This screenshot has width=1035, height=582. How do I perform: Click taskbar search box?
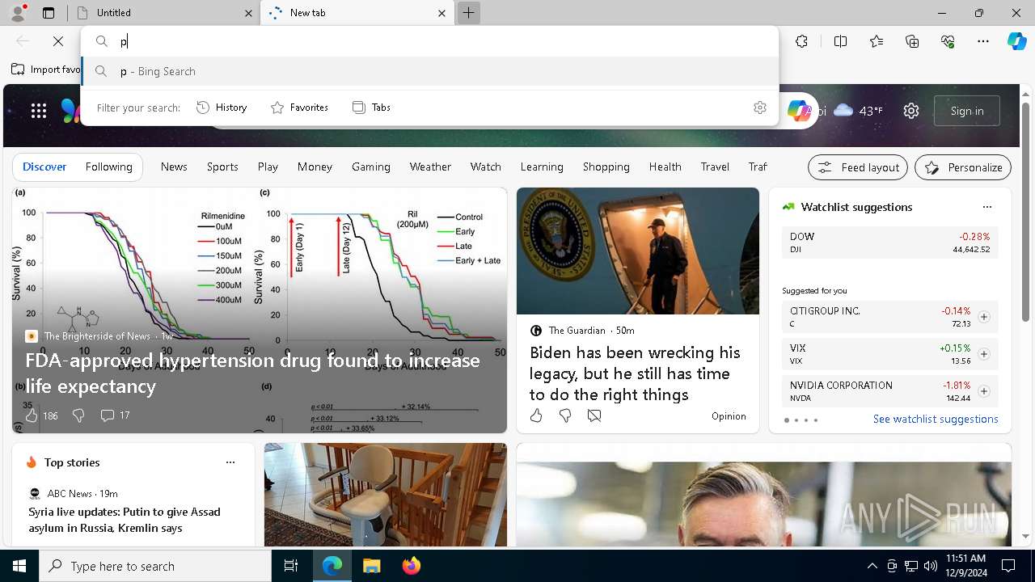click(155, 566)
